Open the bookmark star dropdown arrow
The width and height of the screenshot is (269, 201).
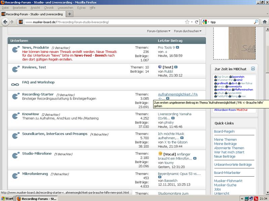[192, 22]
